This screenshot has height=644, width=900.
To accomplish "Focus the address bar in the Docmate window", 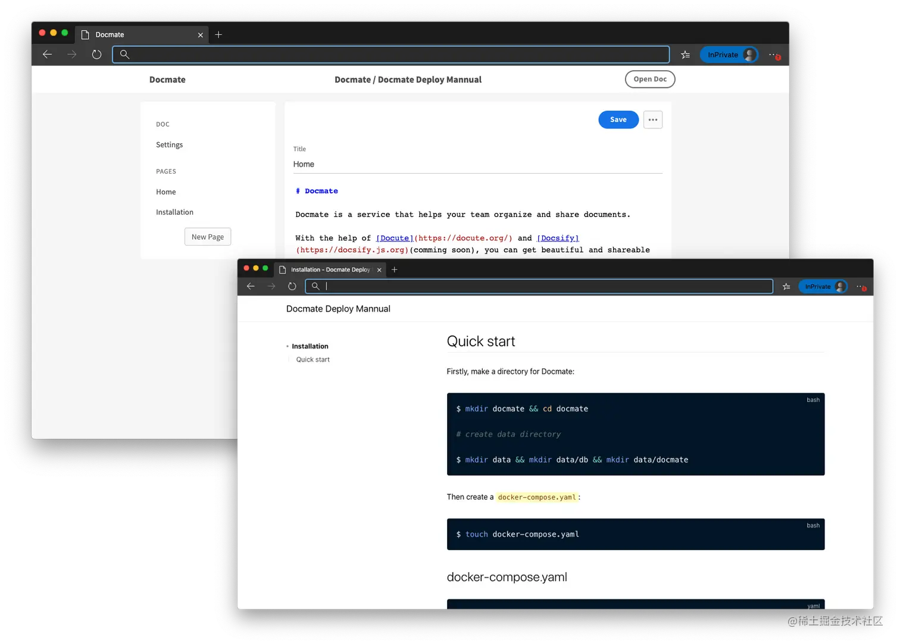I will point(391,55).
